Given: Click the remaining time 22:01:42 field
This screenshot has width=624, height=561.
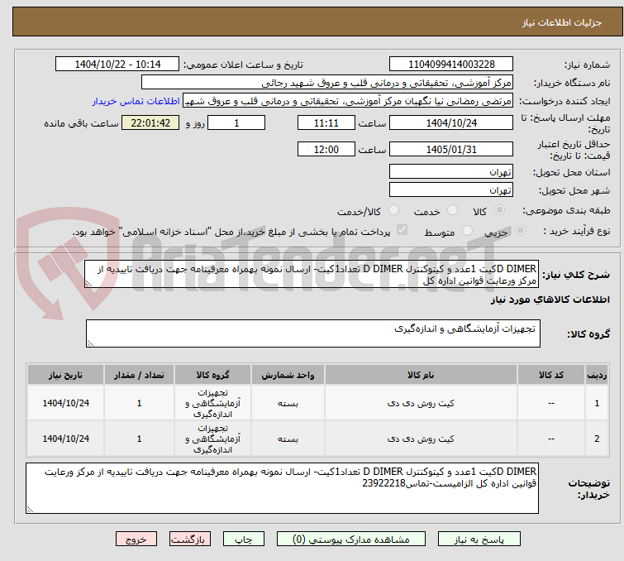Looking at the screenshot, I should 150,122.
